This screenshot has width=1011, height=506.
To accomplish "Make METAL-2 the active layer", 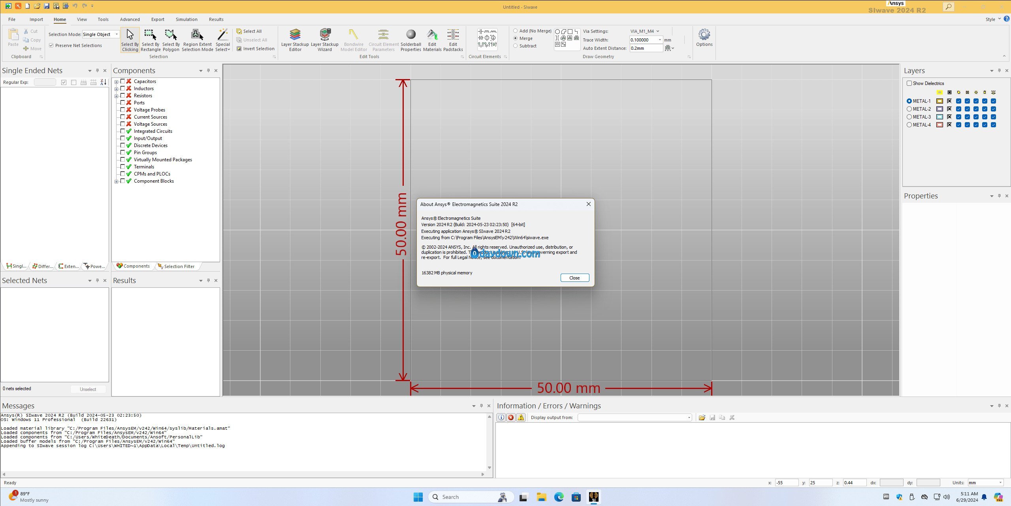I will click(909, 109).
